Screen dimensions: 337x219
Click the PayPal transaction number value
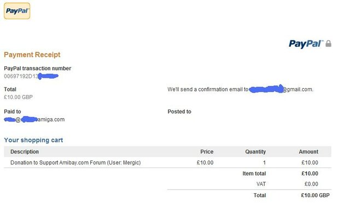31,76
